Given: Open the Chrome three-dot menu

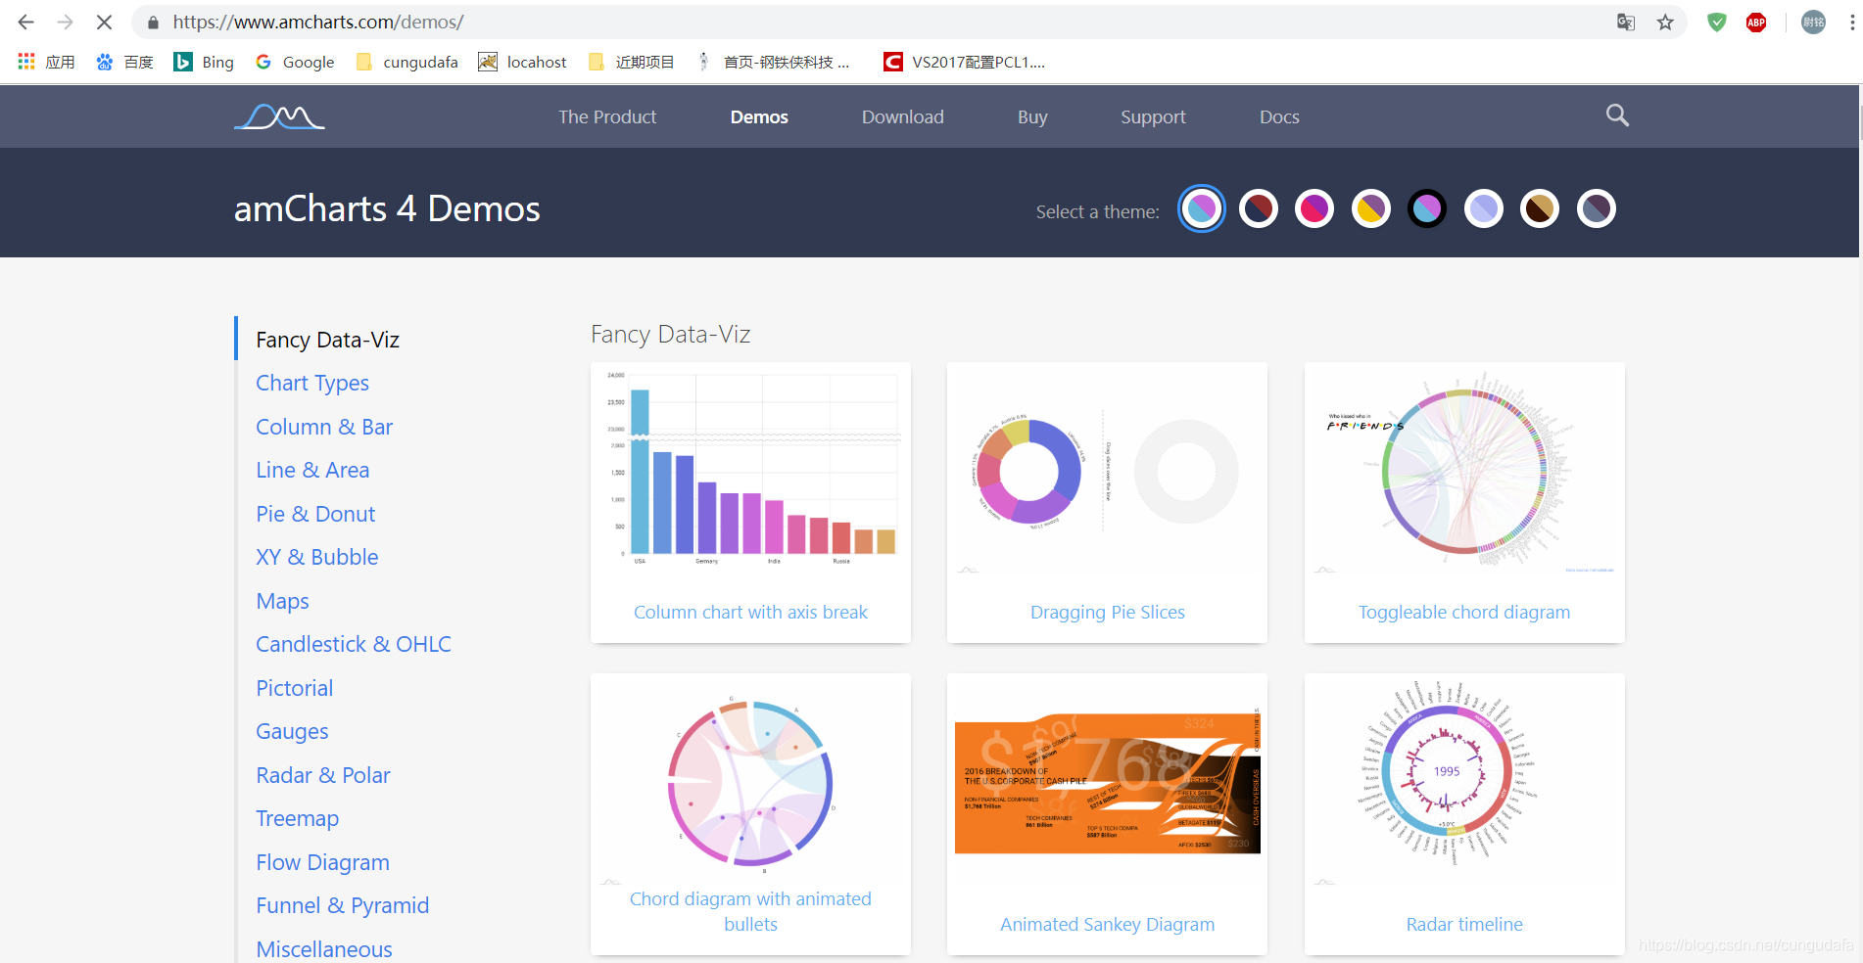Looking at the screenshot, I should (x=1851, y=22).
